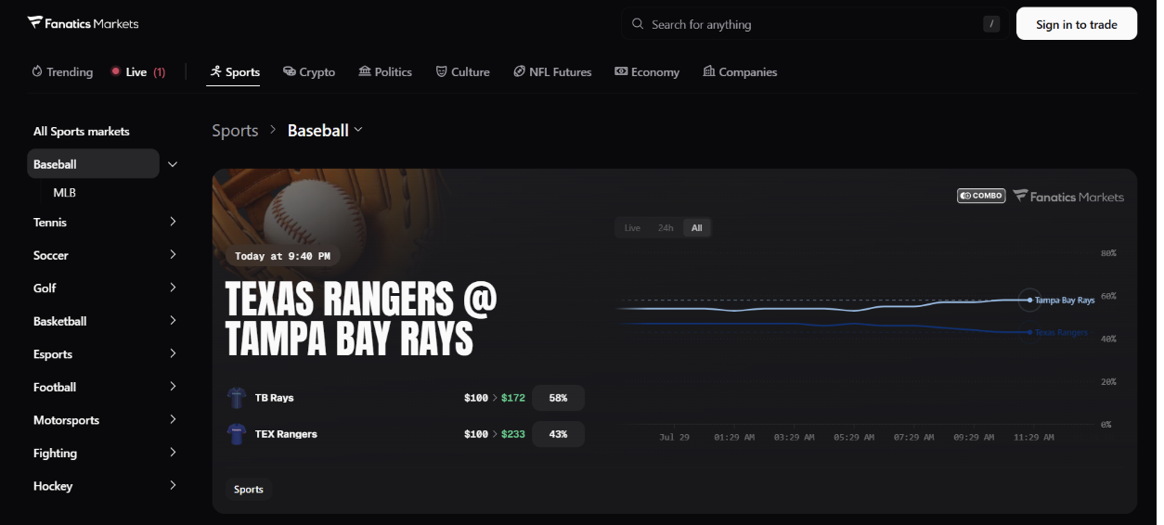This screenshot has height=525, width=1164.
Task: Open the Economy tab
Action: tap(647, 71)
